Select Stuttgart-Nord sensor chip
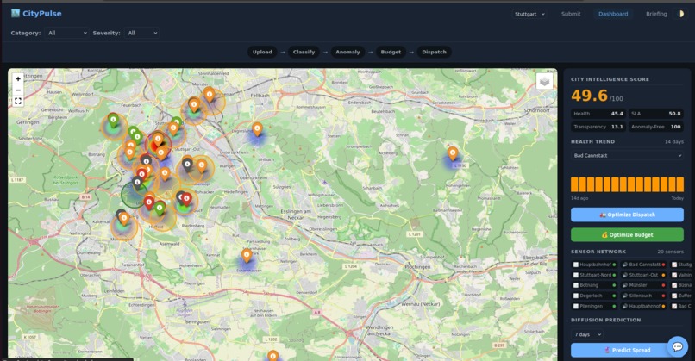This screenshot has width=695, height=361. point(594,275)
